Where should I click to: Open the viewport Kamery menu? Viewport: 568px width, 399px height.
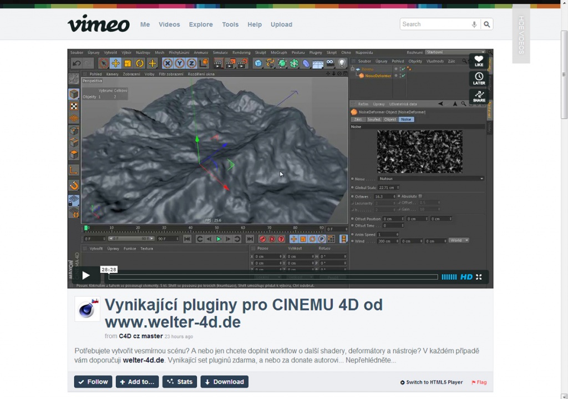(x=112, y=74)
